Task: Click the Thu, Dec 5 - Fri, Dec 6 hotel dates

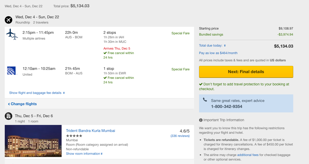Action: 34,116
